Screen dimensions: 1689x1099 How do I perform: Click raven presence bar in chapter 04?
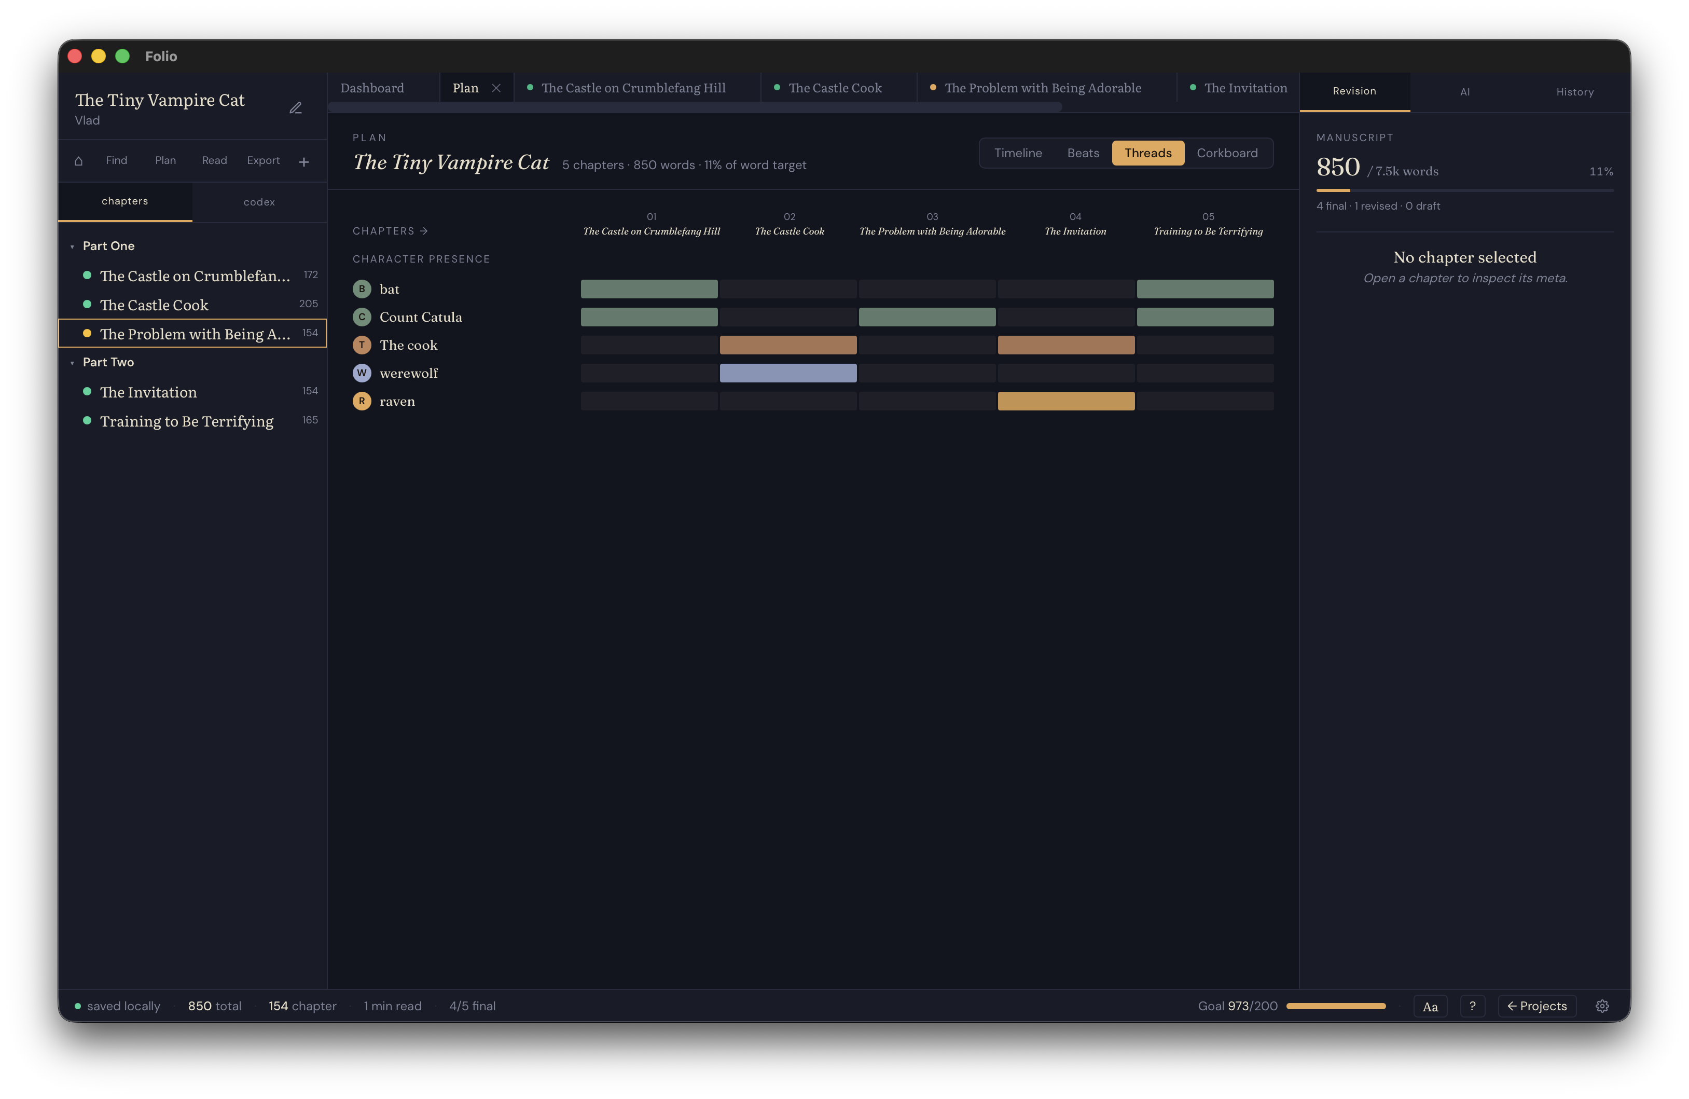pos(1066,401)
